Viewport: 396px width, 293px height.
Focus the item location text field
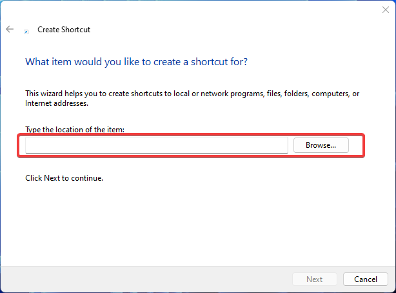157,145
